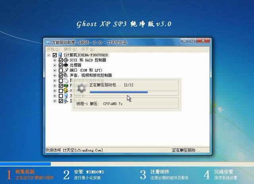Uncheck the 处理器 checkbox
254x184 pixels.
[61, 65]
